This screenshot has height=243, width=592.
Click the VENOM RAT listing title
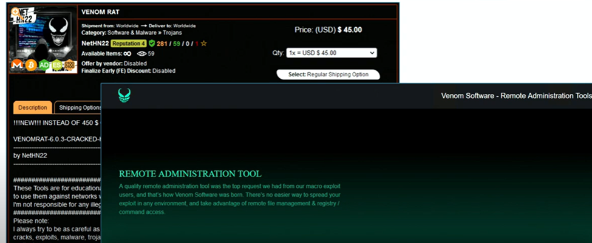click(100, 12)
